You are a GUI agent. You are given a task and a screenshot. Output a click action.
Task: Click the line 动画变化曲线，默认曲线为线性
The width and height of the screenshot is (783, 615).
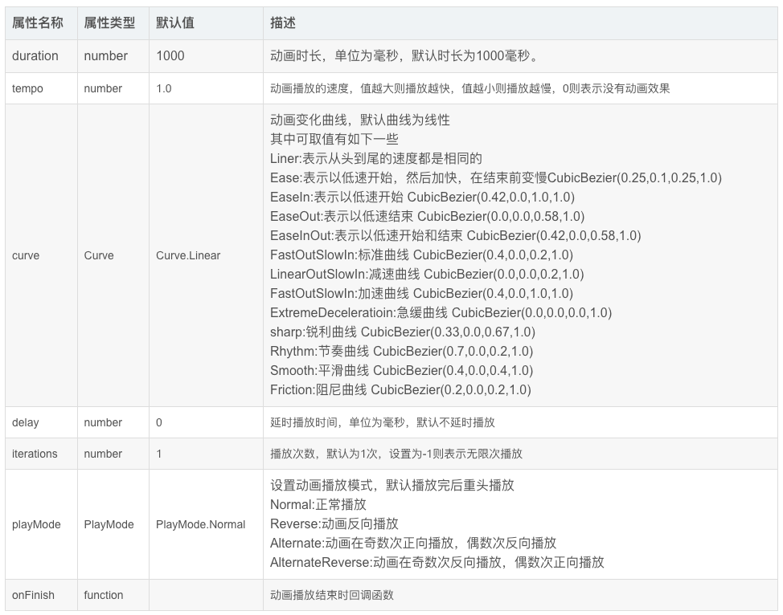pyautogui.click(x=360, y=120)
